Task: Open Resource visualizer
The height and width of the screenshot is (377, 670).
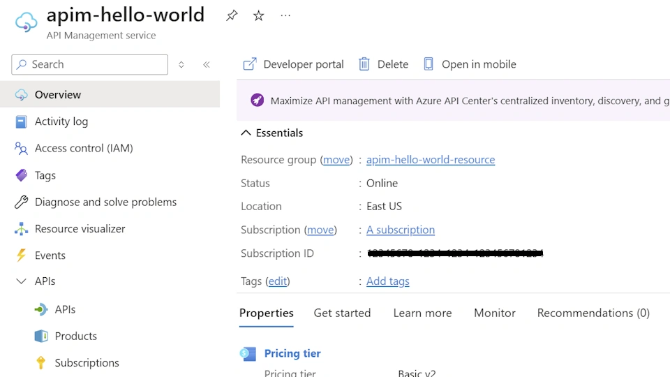Action: click(x=80, y=229)
